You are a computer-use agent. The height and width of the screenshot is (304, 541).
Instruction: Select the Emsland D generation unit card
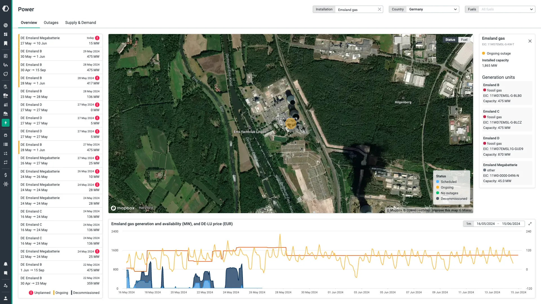coord(507,146)
